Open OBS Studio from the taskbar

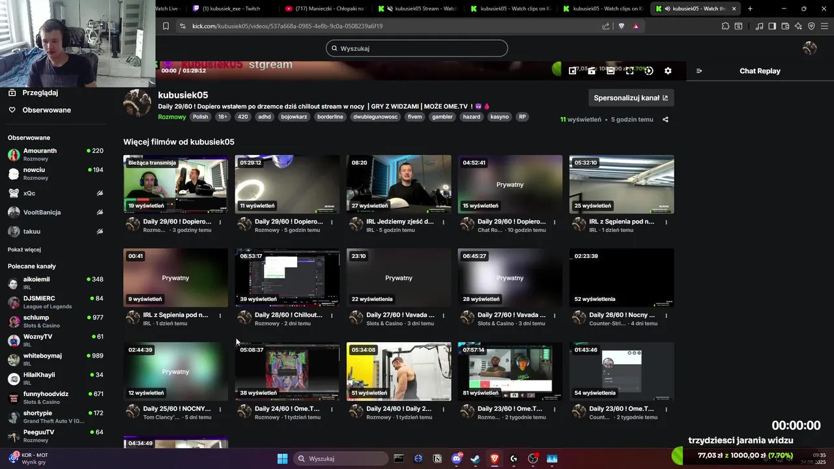(x=533, y=459)
